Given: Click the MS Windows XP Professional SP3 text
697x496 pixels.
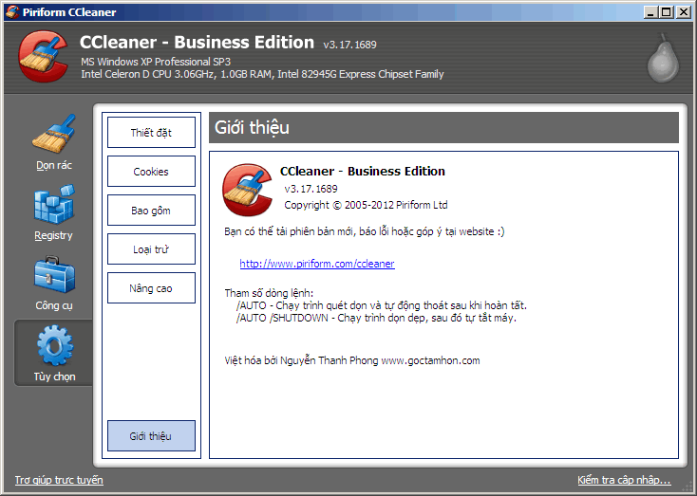Looking at the screenshot, I should (x=156, y=62).
